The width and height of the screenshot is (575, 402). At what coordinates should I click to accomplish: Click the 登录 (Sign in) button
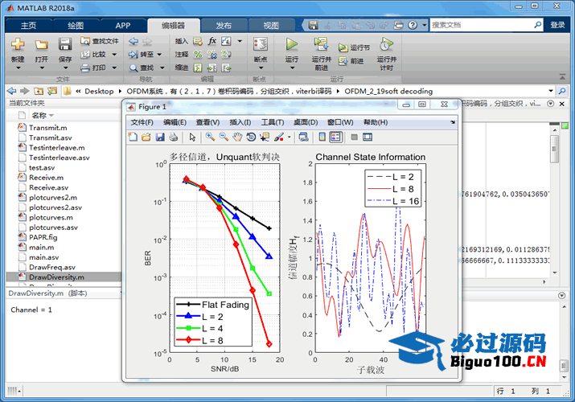click(557, 25)
